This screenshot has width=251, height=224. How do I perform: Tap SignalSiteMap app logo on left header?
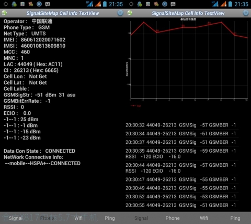tap(4, 13)
